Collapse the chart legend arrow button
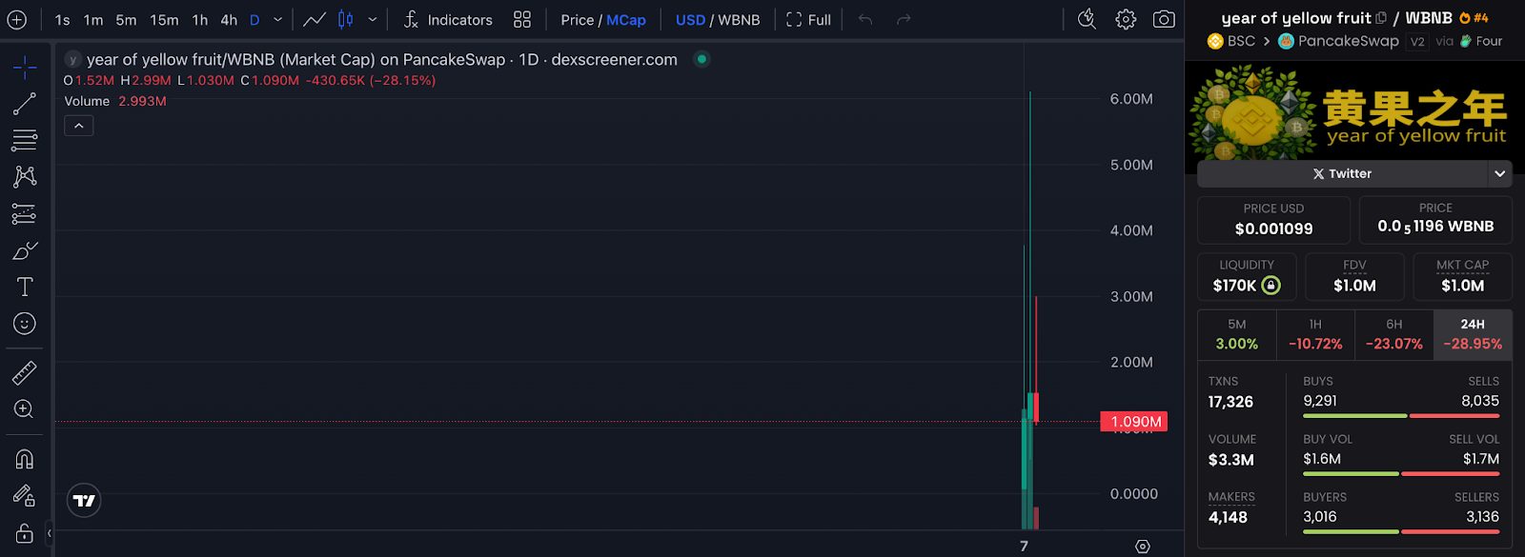This screenshot has height=557, width=1525. coord(79,126)
